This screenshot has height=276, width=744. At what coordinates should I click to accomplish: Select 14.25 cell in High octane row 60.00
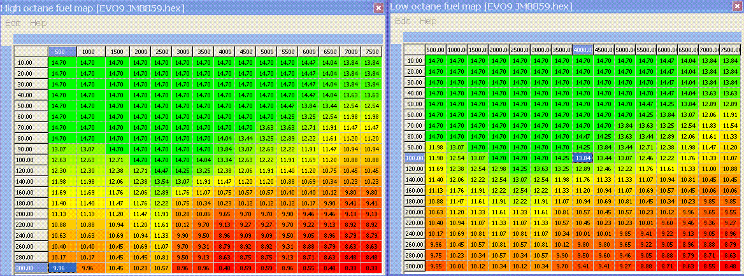pyautogui.click(x=287, y=116)
